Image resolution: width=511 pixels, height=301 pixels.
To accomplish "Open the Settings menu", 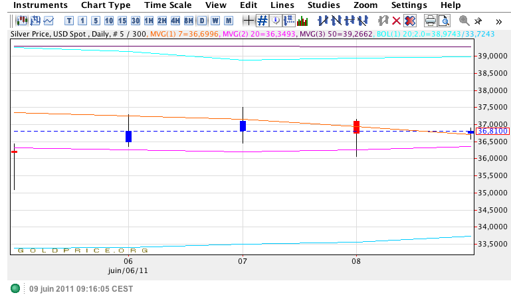I will click(x=409, y=5).
